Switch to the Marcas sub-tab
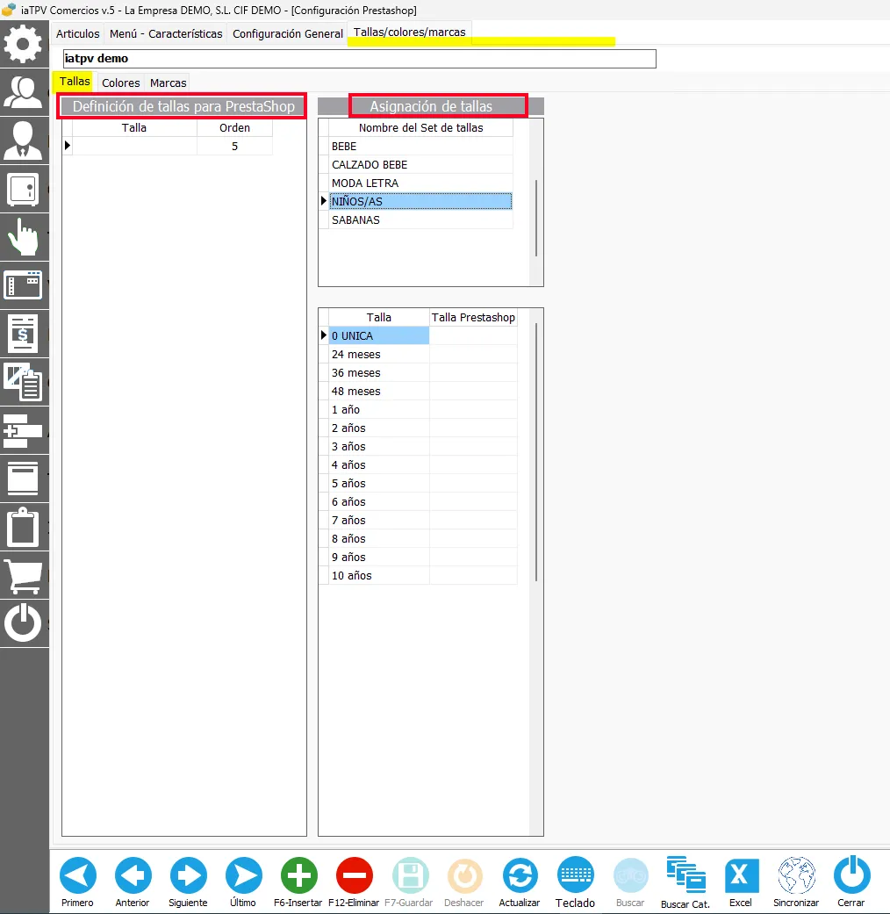890x914 pixels. click(169, 83)
